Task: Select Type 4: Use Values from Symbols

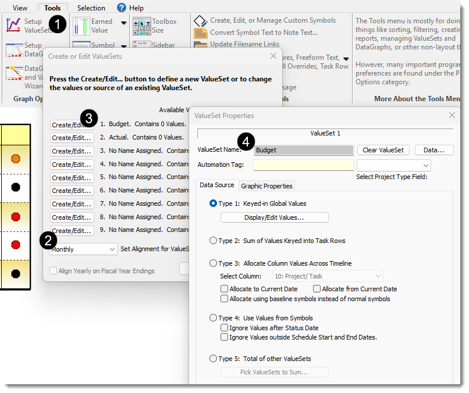Action: tap(213, 318)
